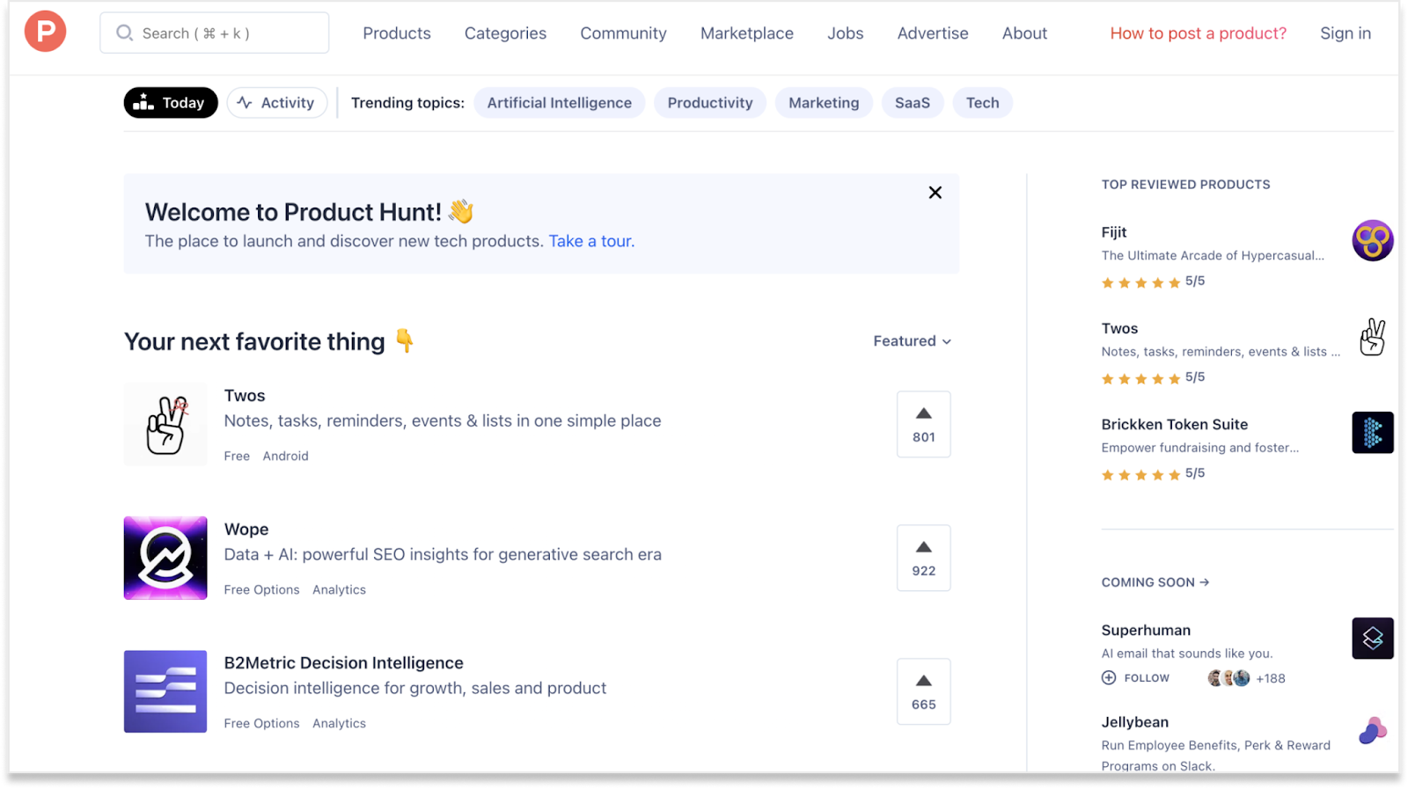The width and height of the screenshot is (1408, 789).
Task: Follow Superhuman
Action: [x=1135, y=678]
